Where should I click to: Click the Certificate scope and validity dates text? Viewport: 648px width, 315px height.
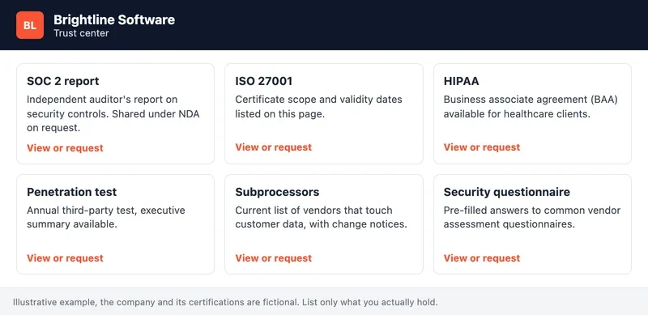click(x=318, y=107)
